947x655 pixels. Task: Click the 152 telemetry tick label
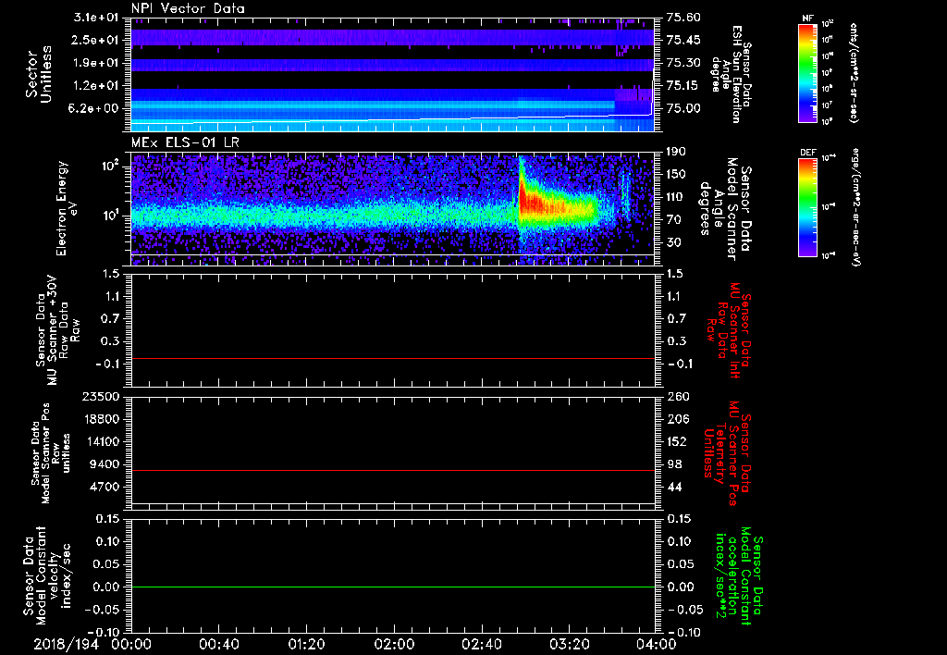click(x=678, y=441)
